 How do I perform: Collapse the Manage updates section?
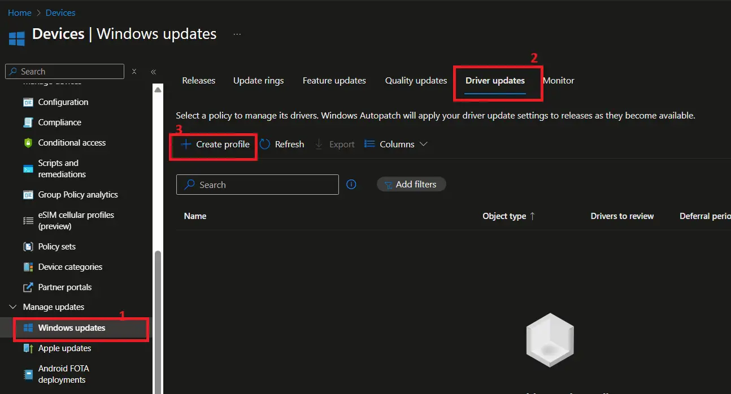click(13, 307)
